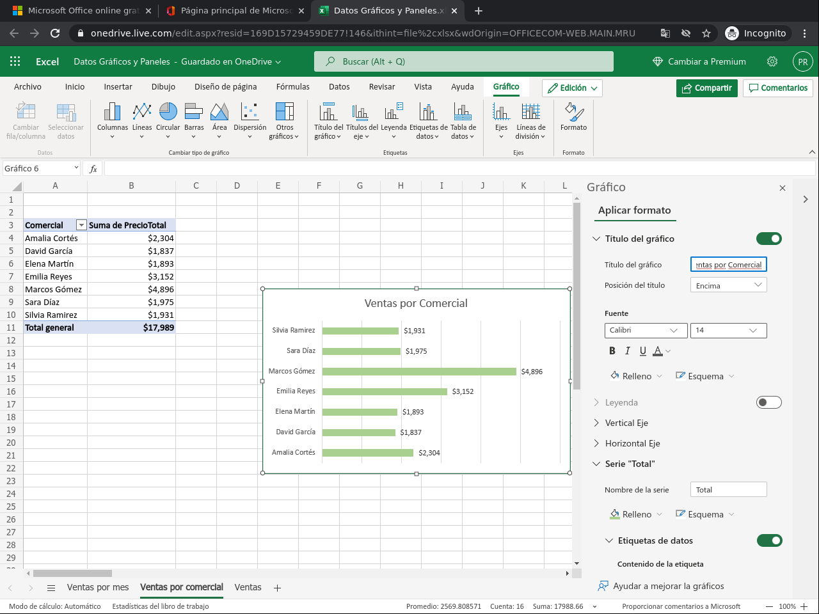Open the Ventas por mes sheet
Image resolution: width=819 pixels, height=614 pixels.
point(98,587)
